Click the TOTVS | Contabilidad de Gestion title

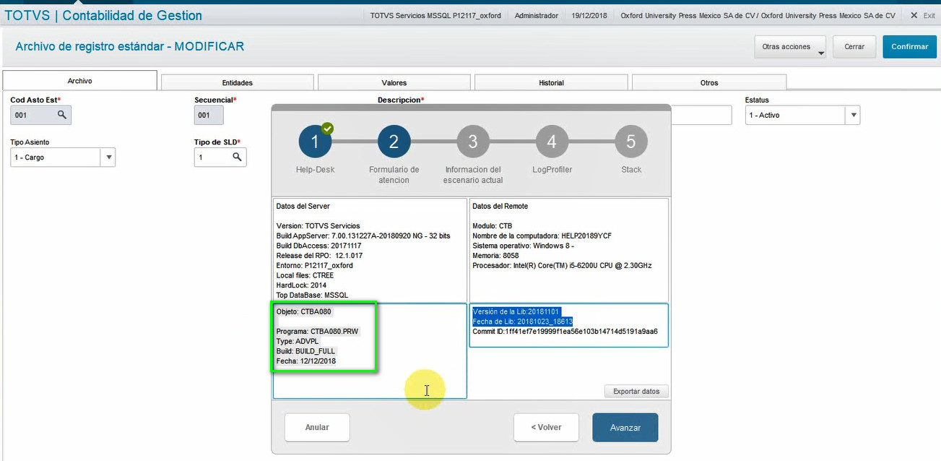(103, 15)
